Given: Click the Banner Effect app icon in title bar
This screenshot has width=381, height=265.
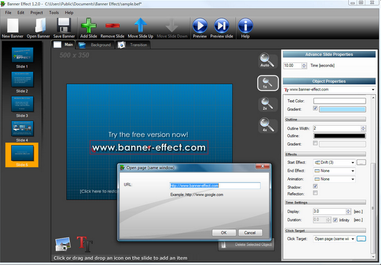Looking at the screenshot, I should coord(3,4).
